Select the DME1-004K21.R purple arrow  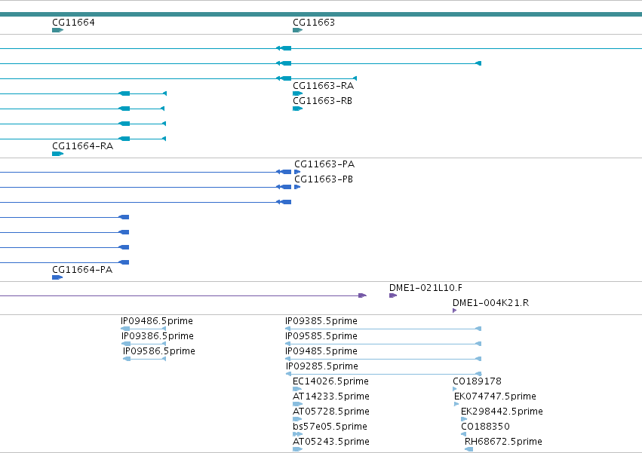[454, 311]
